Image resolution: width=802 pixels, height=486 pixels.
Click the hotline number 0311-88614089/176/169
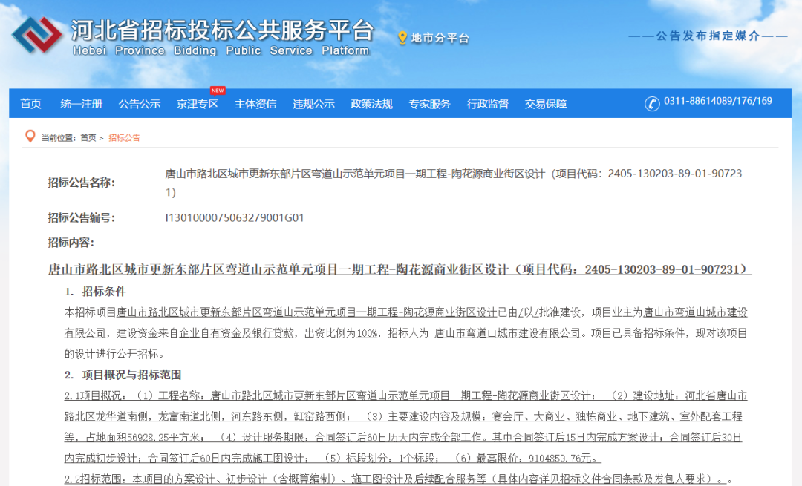pos(717,102)
